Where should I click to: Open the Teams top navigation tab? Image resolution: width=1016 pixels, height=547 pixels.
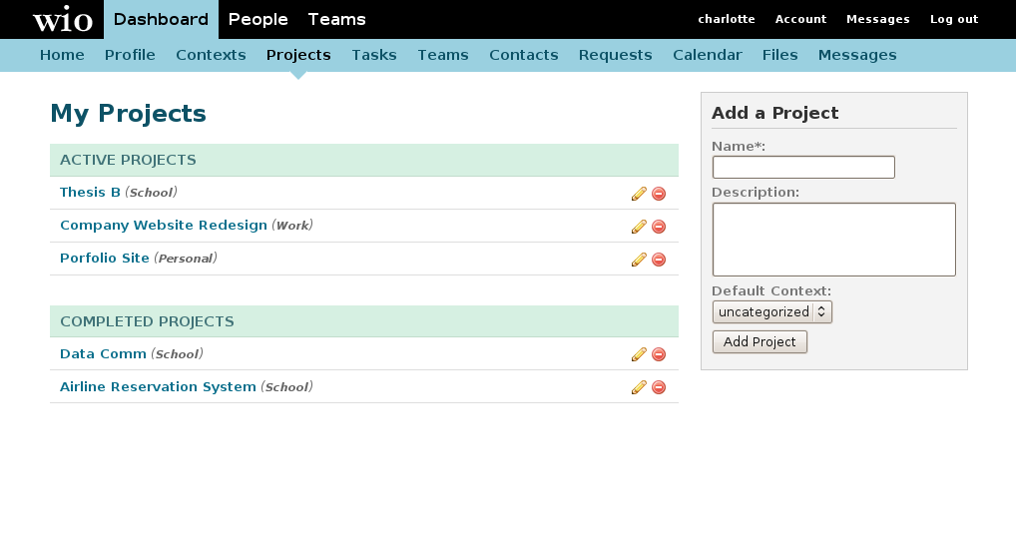coord(336,19)
